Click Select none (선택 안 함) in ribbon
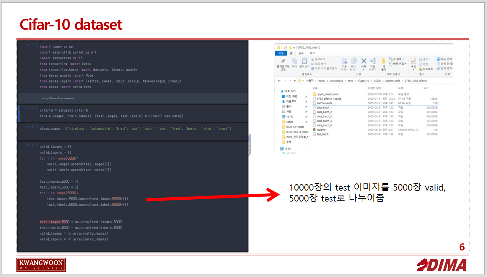This screenshot has height=277, width=487. [x=444, y=64]
